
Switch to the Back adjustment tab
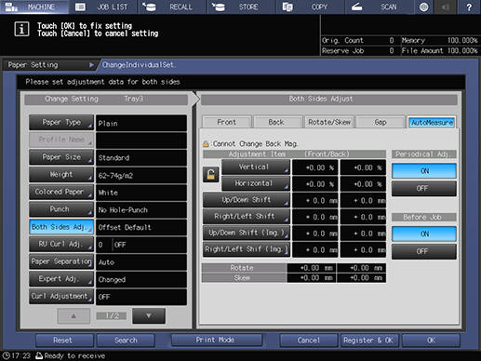tap(276, 122)
